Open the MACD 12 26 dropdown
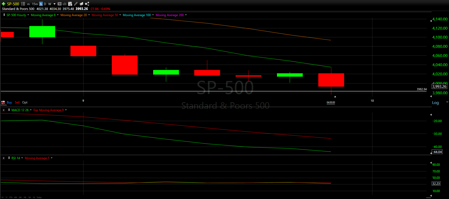The height and width of the screenshot is (199, 449). 31,110
